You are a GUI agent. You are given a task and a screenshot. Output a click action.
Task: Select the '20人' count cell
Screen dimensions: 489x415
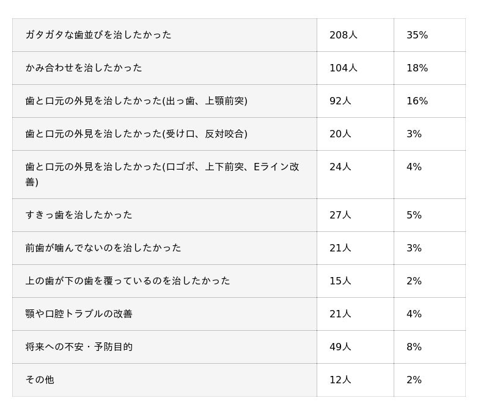pyautogui.click(x=340, y=134)
